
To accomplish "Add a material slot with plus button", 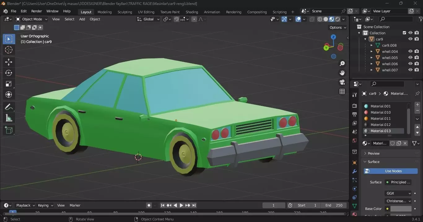I will (417, 105).
